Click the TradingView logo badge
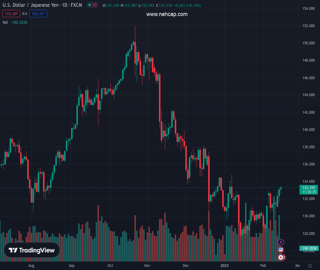Image resolution: width=320 pixels, height=270 pixels. click(32, 251)
